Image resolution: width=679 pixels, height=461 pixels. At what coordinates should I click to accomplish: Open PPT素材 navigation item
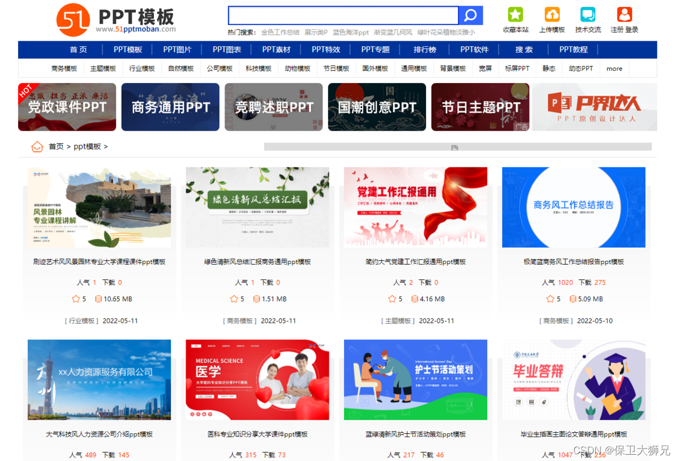276,50
